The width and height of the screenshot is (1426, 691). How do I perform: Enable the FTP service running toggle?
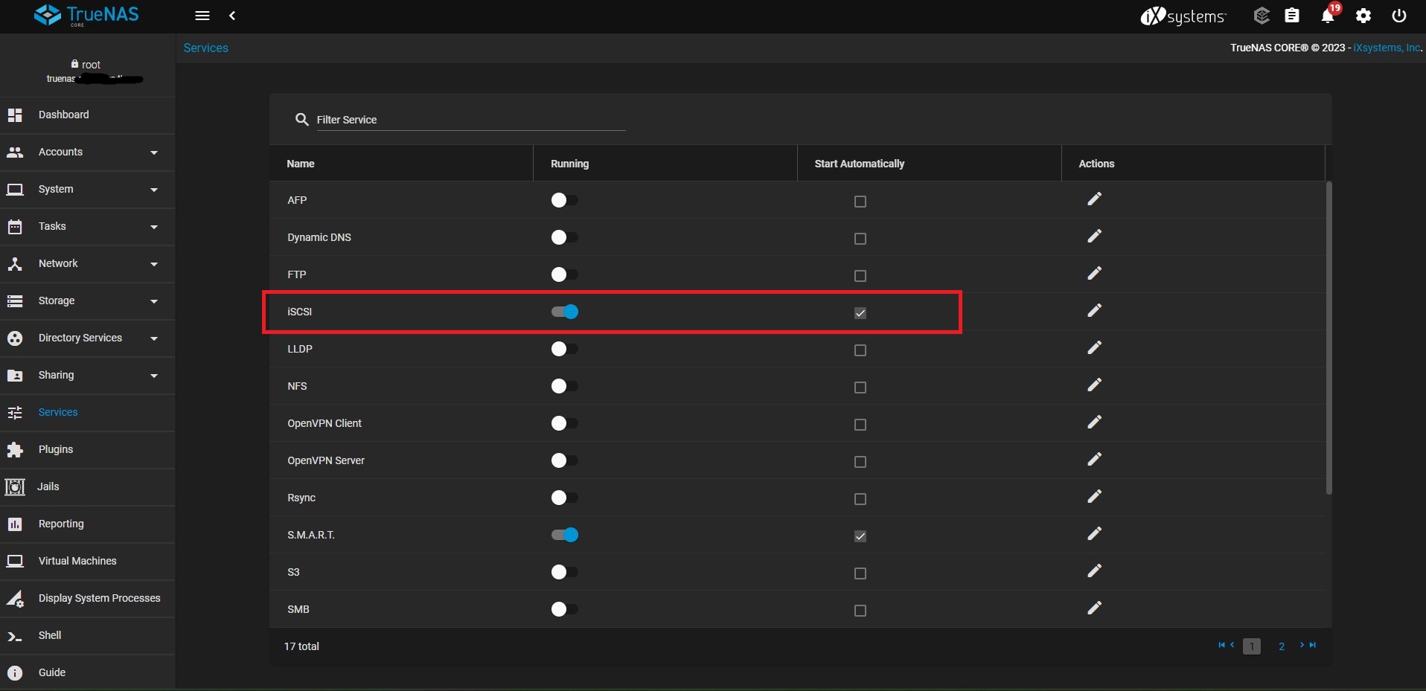pyautogui.click(x=563, y=274)
